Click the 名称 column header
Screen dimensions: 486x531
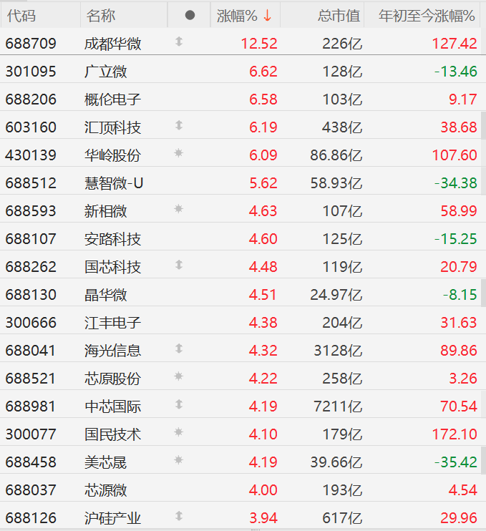tap(101, 15)
